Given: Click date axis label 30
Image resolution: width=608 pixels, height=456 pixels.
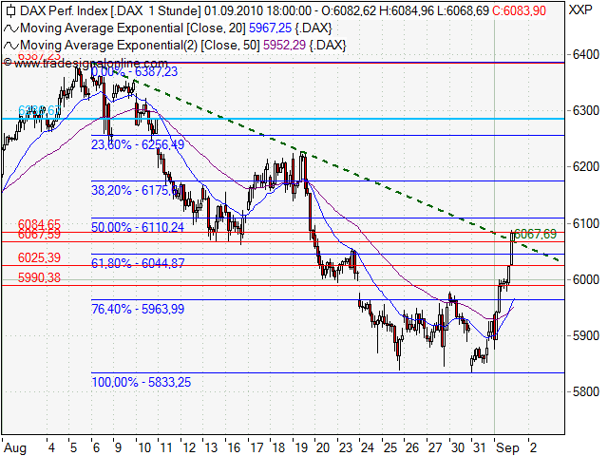Looking at the screenshot, I should (457, 447).
